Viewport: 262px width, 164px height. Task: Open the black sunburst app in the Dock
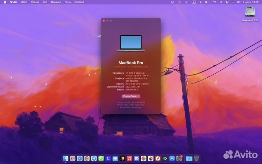[122, 158]
